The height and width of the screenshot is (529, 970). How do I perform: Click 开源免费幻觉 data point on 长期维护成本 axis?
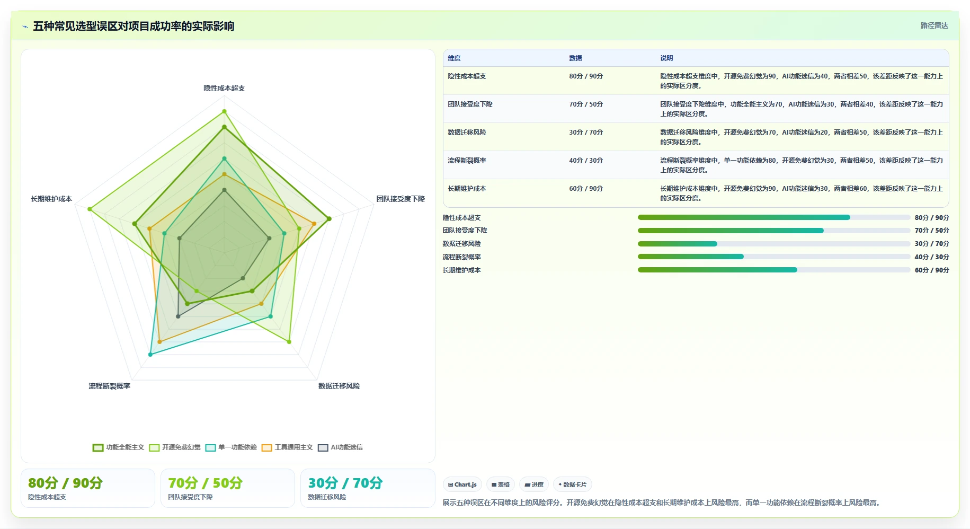point(90,209)
